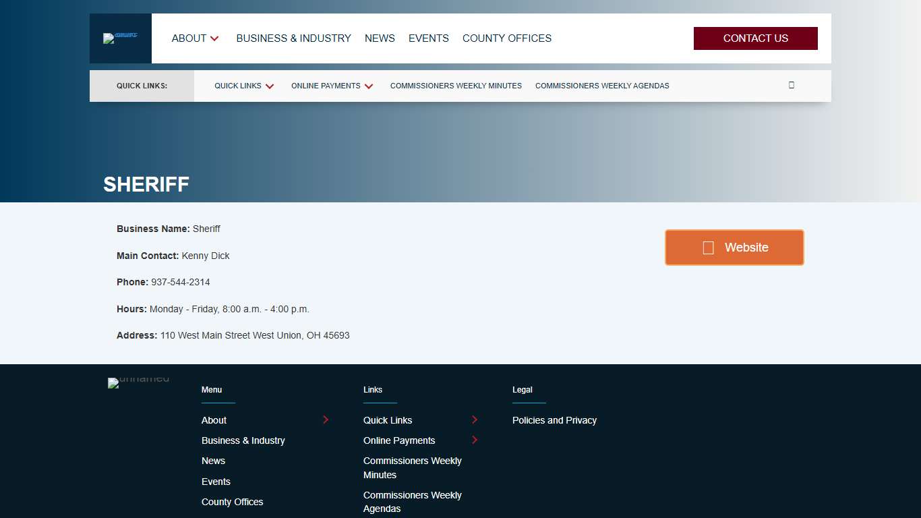Image resolution: width=921 pixels, height=518 pixels.
Task: Open Commissioners Weekly Minutes in toolbar
Action: pos(456,86)
